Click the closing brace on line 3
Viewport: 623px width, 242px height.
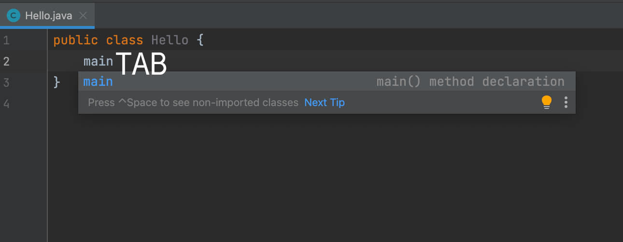[x=57, y=82]
